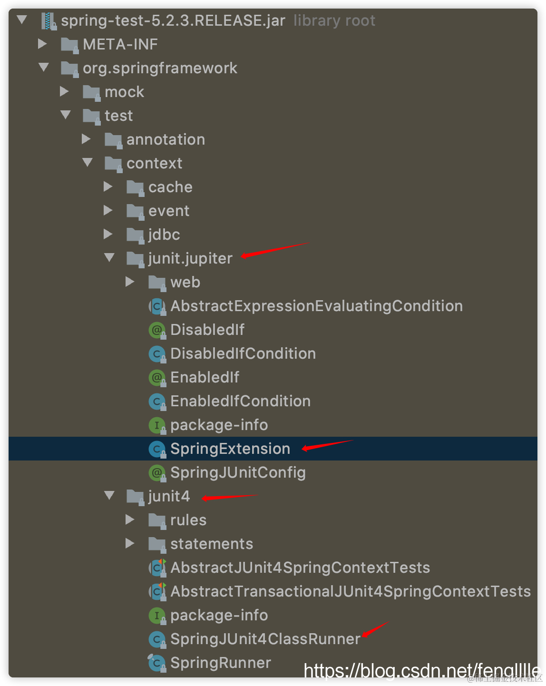
Task: Collapse the test package arrow
Action: pos(66,115)
